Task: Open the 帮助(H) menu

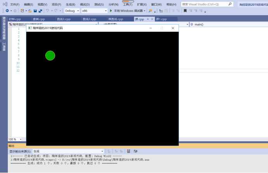Action: pos(171,4)
